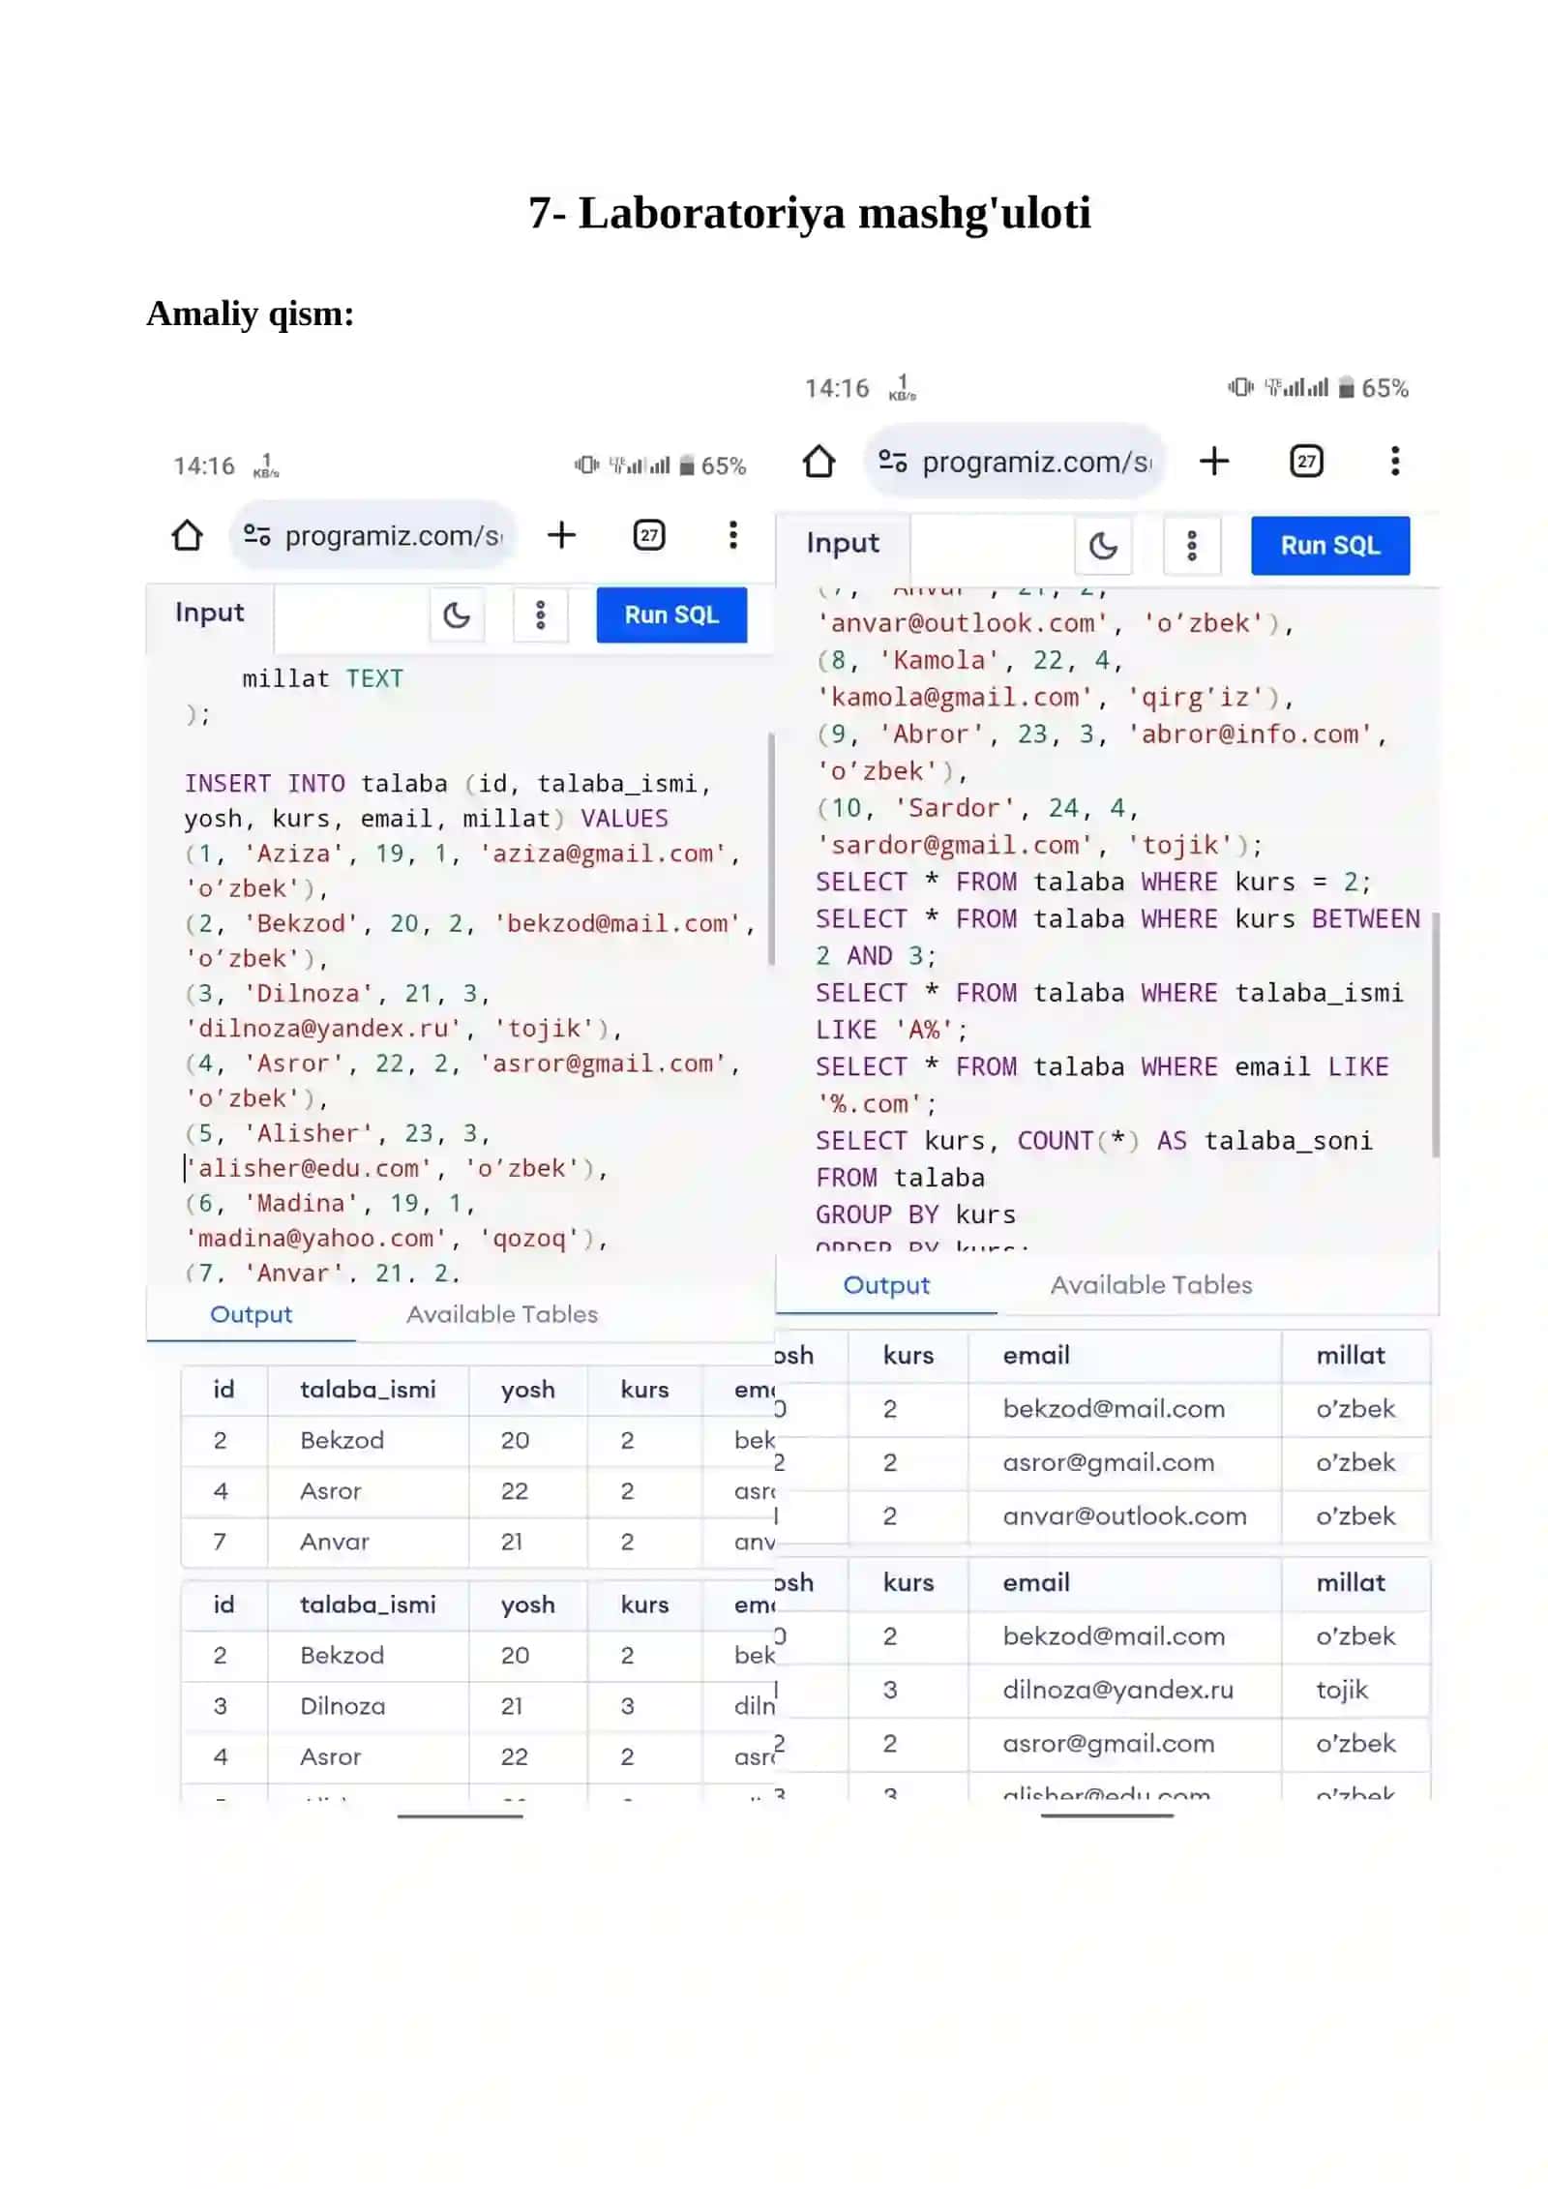The width and height of the screenshot is (1548, 2189).
Task: Open new tab plus in left browser
Action: [561, 535]
